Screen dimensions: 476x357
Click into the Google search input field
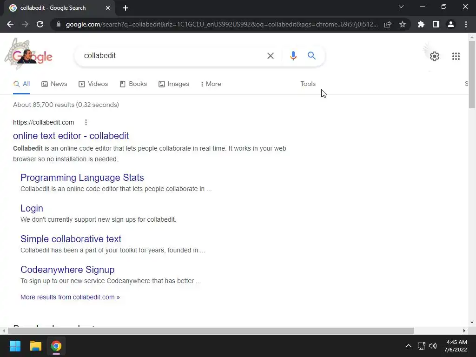pos(172,56)
